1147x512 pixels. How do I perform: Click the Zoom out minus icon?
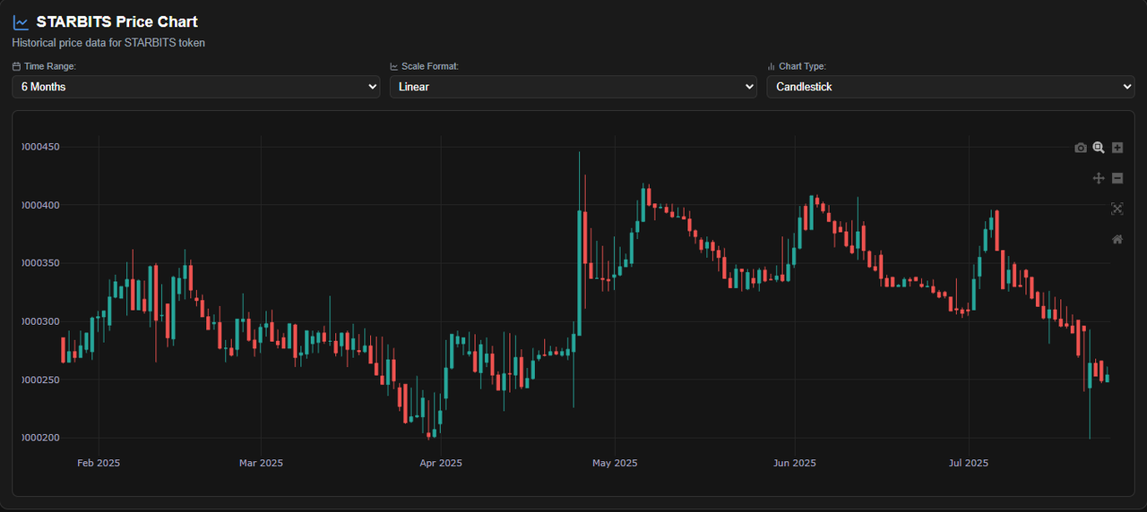click(x=1117, y=178)
